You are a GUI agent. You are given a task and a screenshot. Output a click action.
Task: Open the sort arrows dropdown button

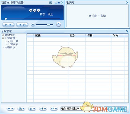43,109
